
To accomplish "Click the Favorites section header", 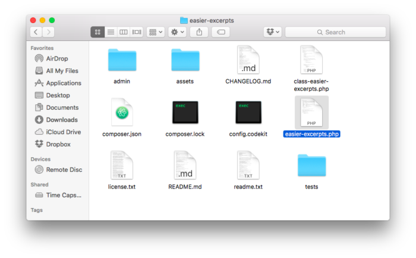I will 42,48.
